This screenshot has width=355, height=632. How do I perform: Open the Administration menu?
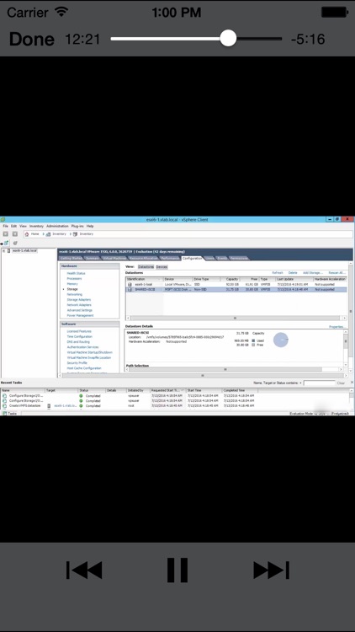(x=57, y=226)
